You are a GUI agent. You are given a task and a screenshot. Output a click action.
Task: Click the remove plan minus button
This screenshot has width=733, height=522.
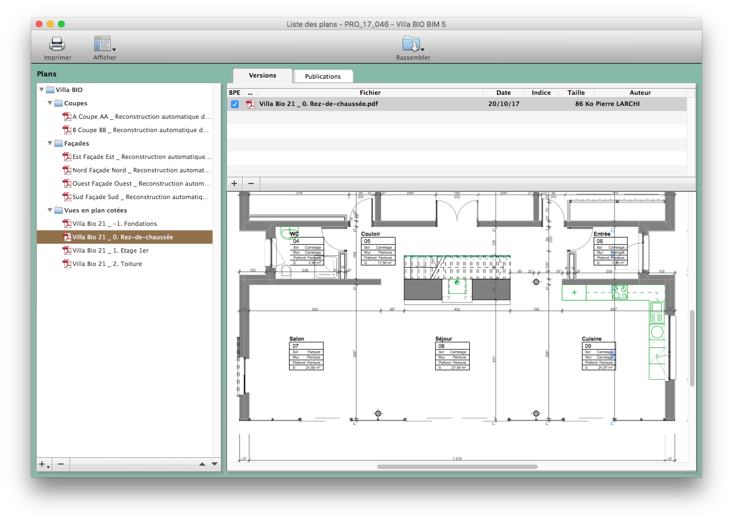61,464
